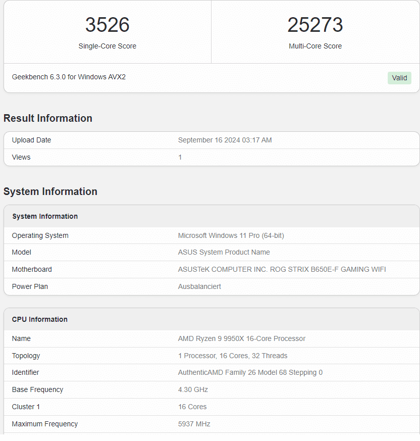Viewport: 420px width, 441px height.
Task: Click the Topology row value
Action: (232, 356)
